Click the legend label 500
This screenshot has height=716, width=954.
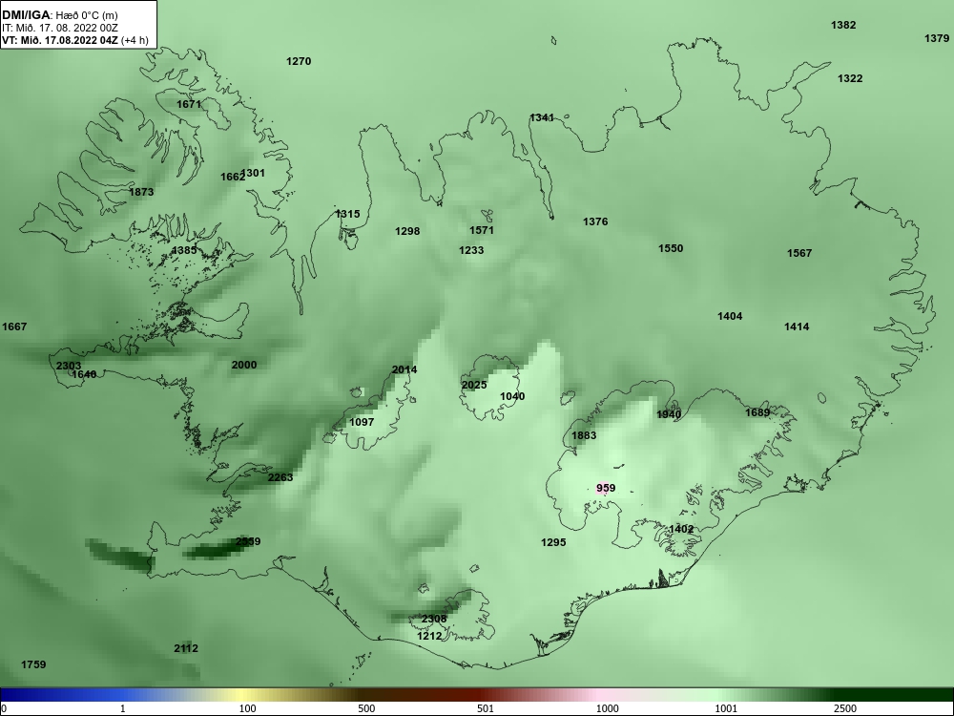(x=366, y=708)
